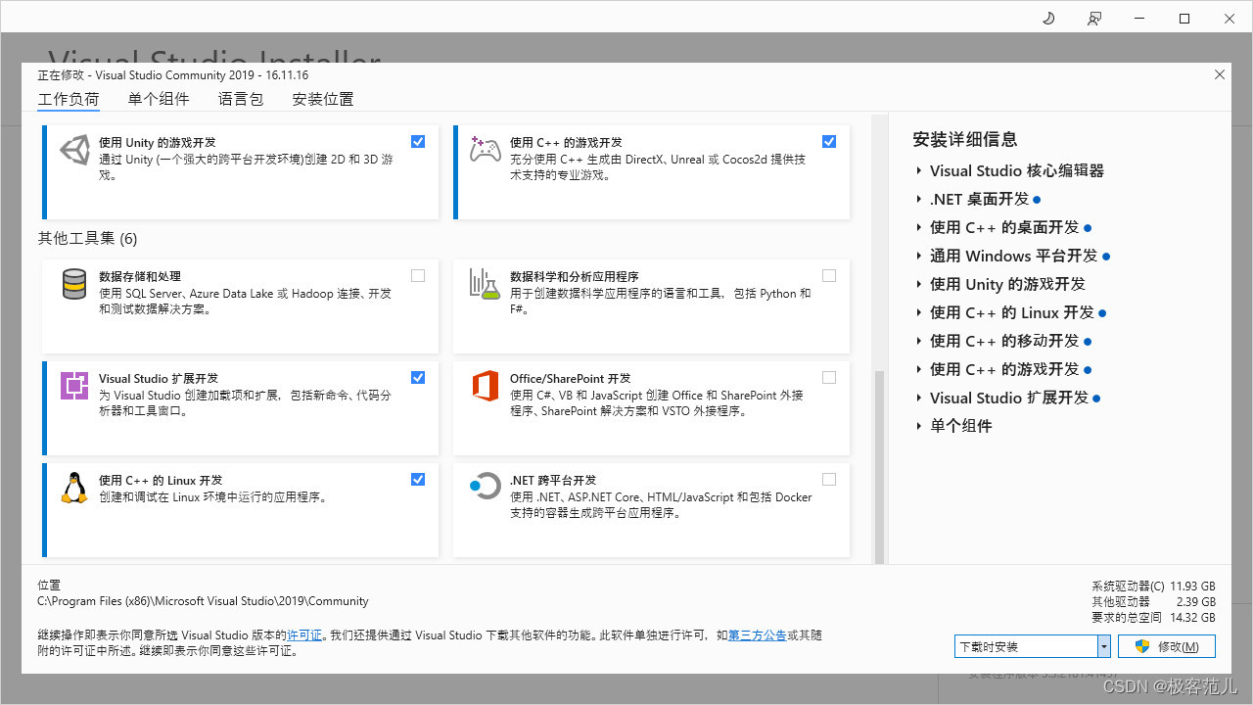
Task: Expand Visual Studio 核心编辑器 details
Action: [919, 171]
